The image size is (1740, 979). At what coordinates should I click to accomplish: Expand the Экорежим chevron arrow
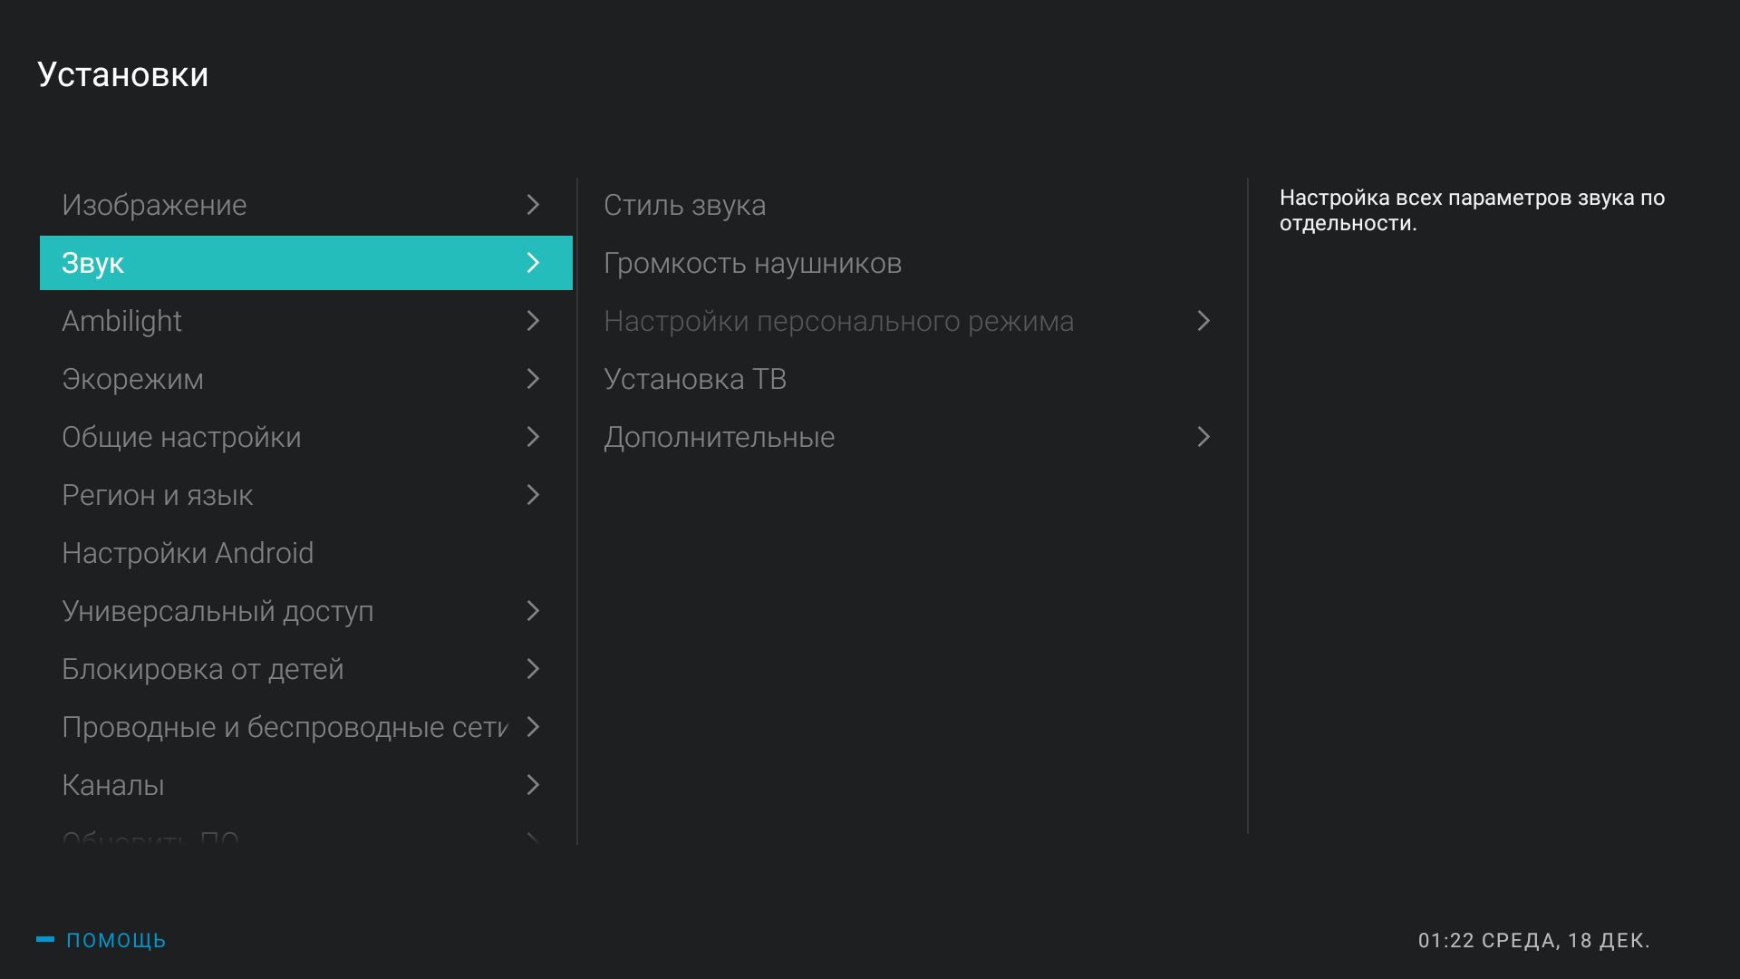pos(533,379)
